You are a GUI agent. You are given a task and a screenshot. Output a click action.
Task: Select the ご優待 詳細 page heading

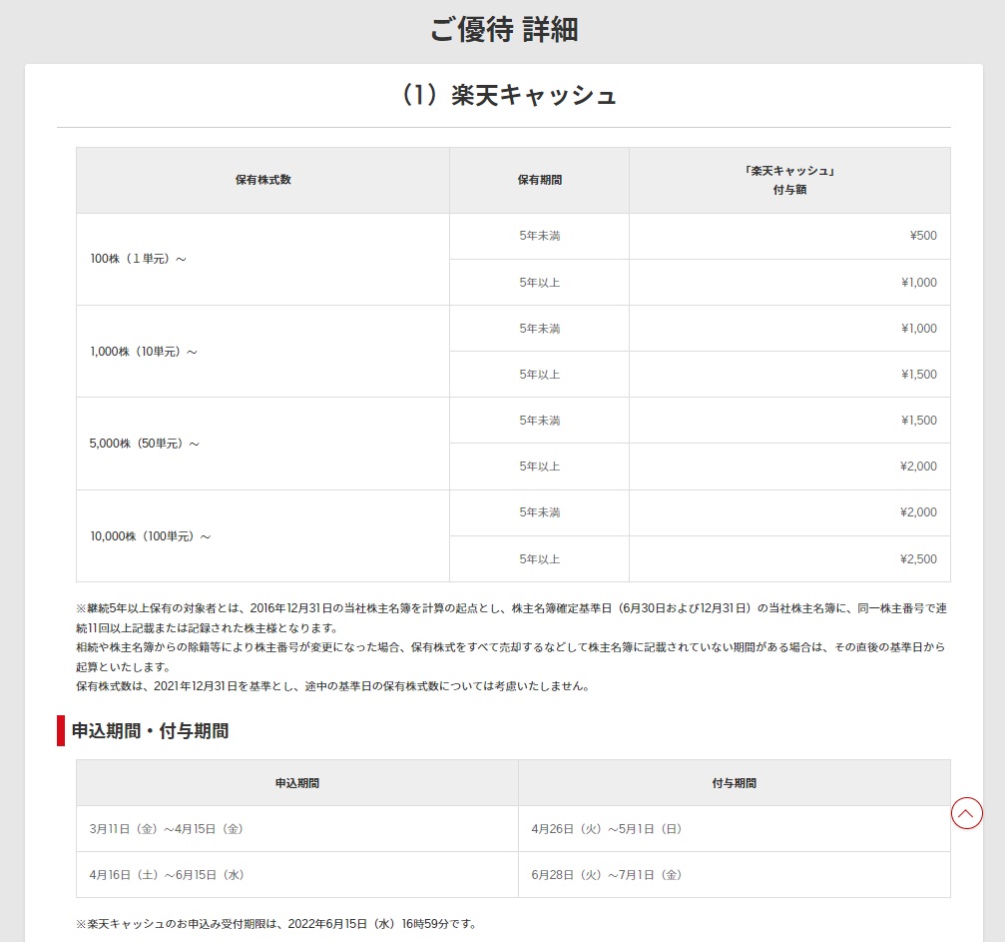pos(504,30)
